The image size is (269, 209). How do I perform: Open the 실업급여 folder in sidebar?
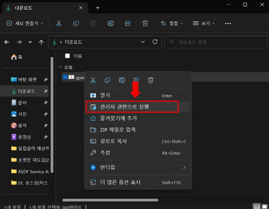pos(30,148)
